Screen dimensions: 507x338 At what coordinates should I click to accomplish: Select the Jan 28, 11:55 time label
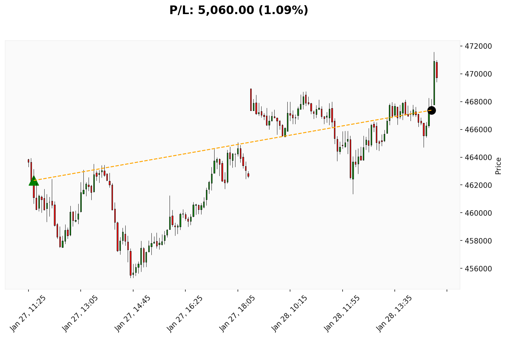(x=342, y=313)
